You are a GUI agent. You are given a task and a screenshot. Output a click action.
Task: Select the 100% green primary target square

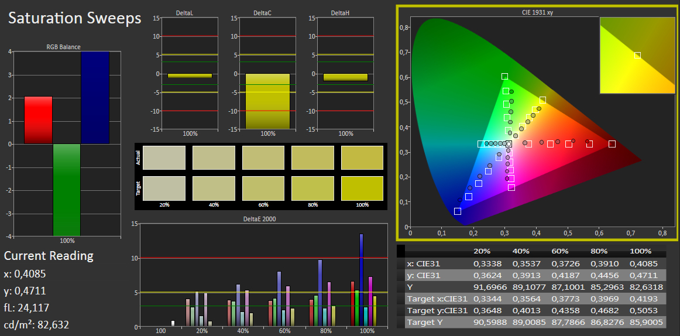[505, 76]
